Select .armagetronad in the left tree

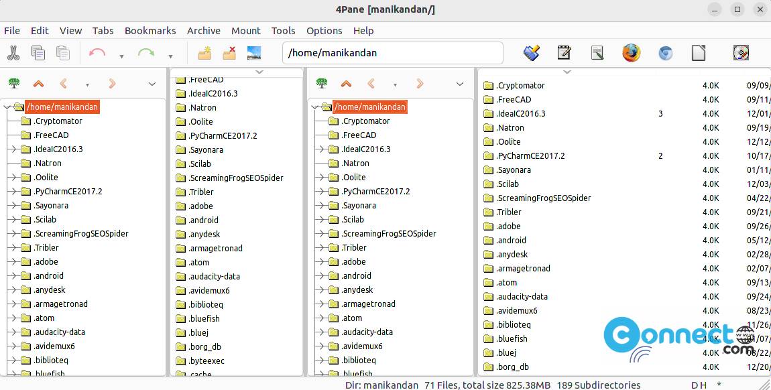tap(60, 304)
